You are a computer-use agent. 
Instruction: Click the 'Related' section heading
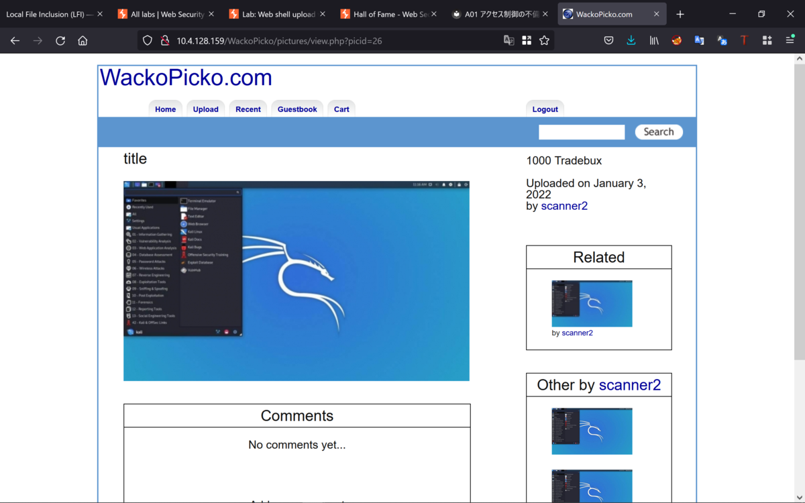[599, 258]
